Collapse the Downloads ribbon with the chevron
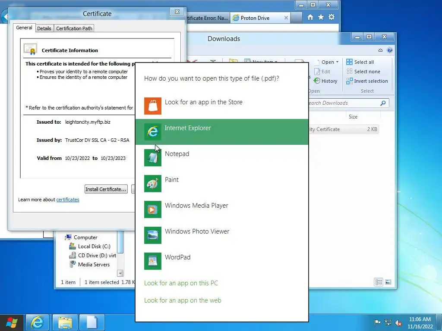 [x=380, y=50]
